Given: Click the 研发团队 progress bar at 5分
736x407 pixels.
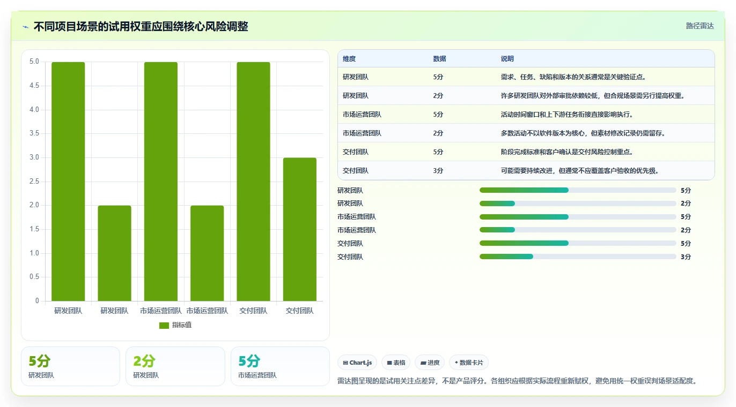Looking at the screenshot, I should click(x=578, y=190).
